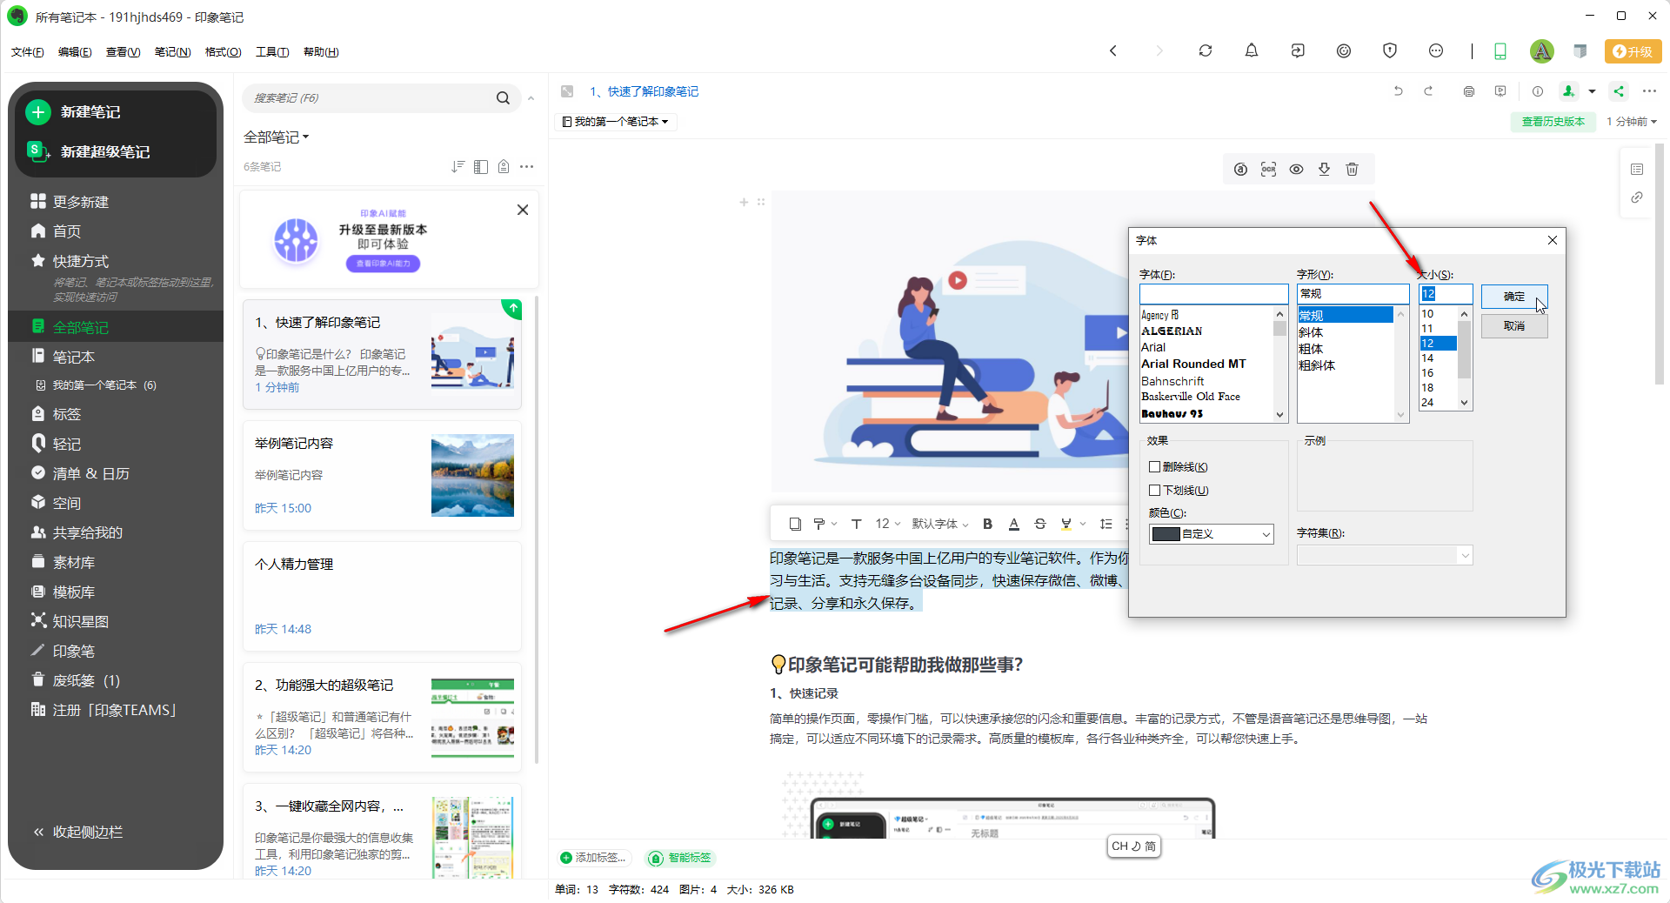Open the notification bell icon

coord(1252,51)
